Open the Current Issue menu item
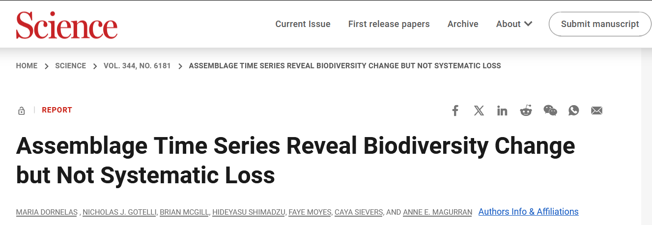This screenshot has width=652, height=225. (x=303, y=24)
